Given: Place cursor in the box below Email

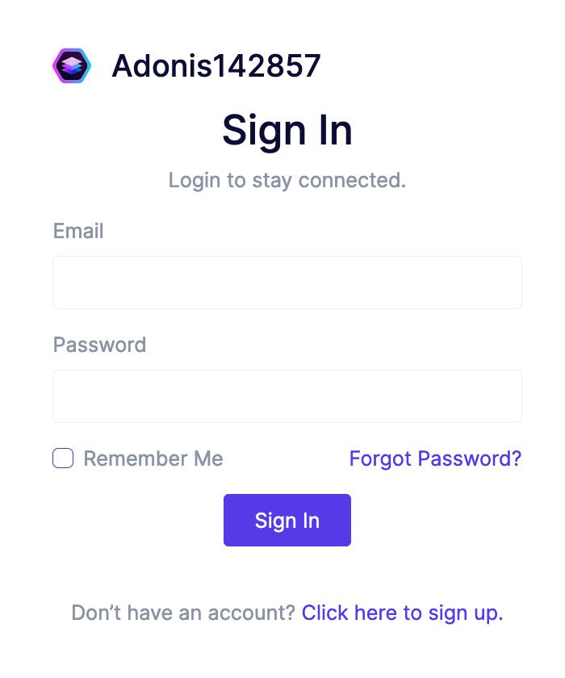Looking at the screenshot, I should click(287, 282).
